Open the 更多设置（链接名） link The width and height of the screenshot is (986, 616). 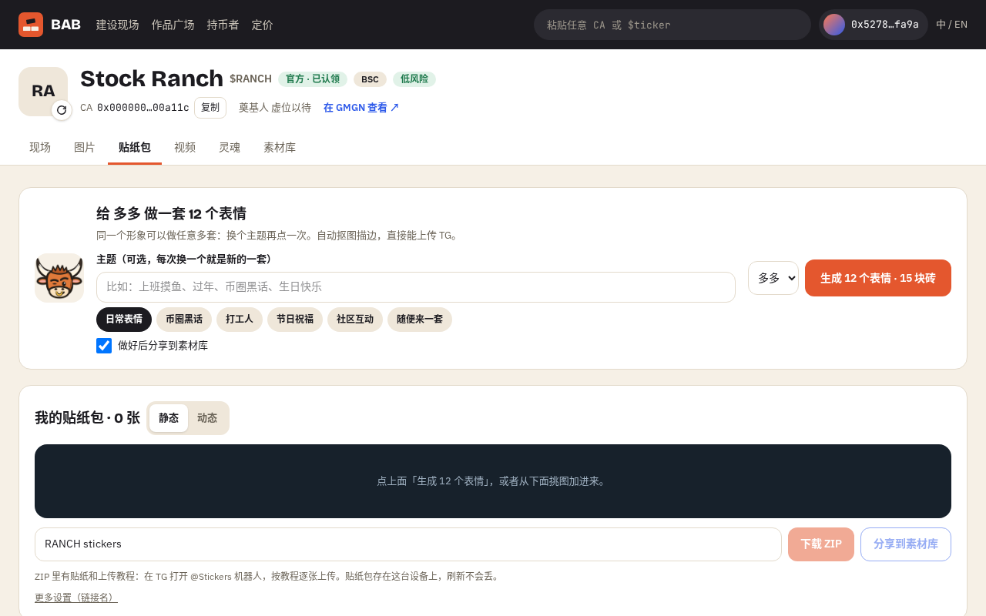point(76,598)
